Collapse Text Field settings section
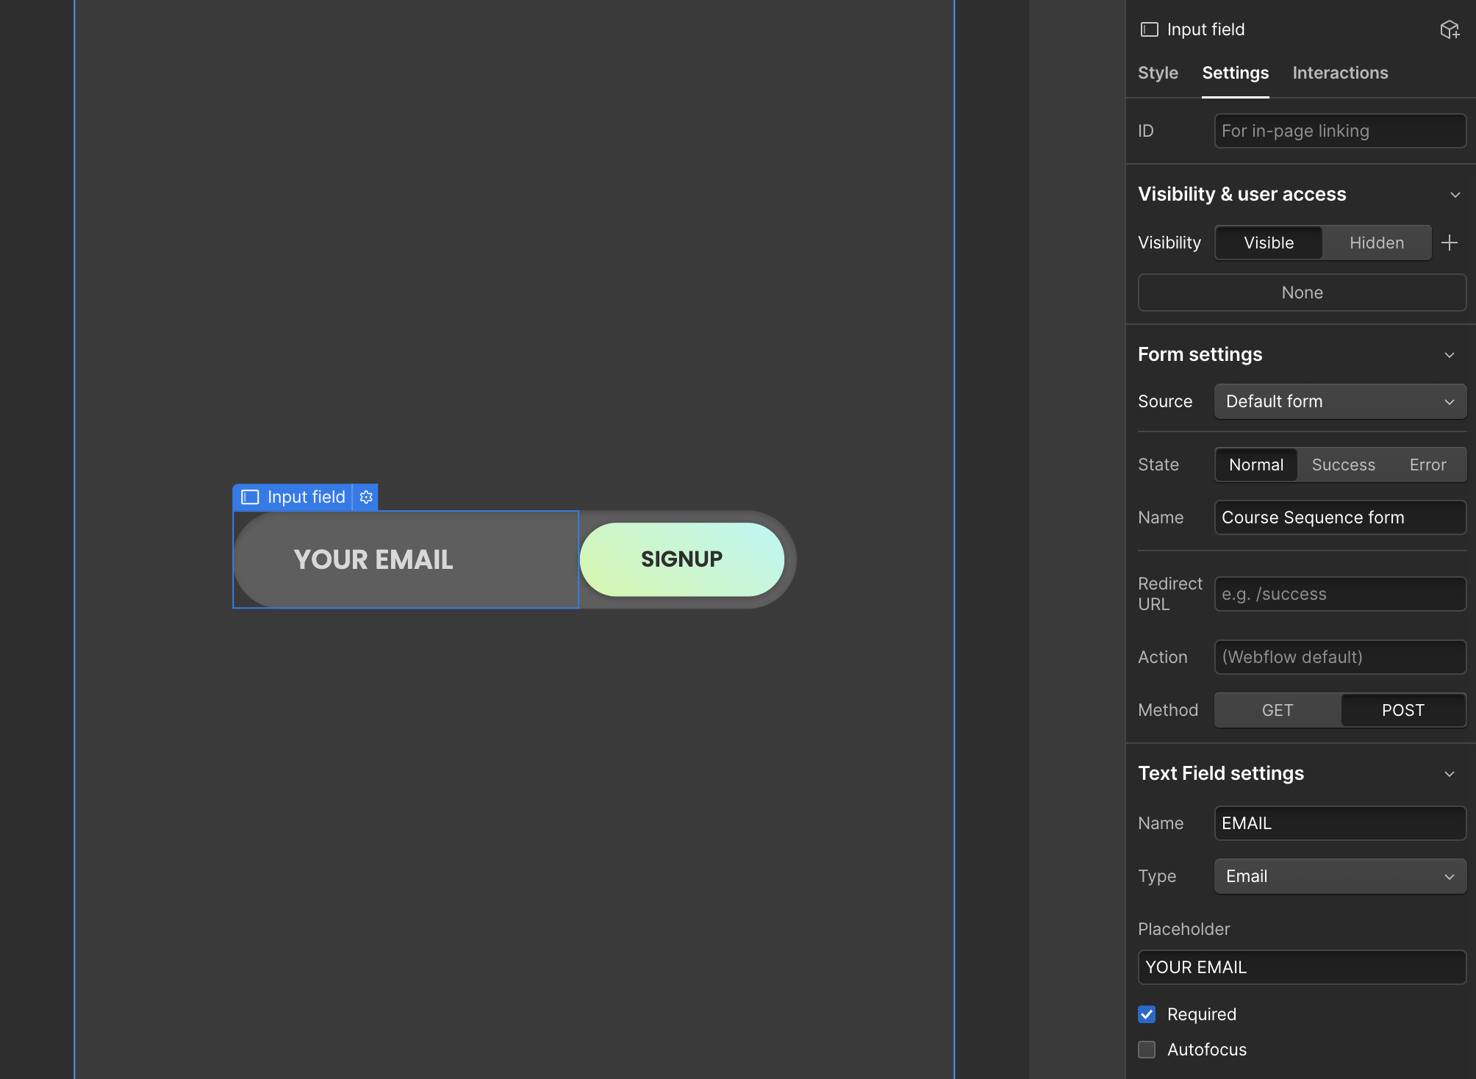This screenshot has width=1476, height=1079. pos(1450,774)
